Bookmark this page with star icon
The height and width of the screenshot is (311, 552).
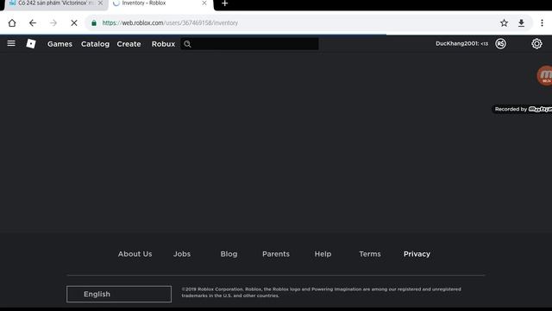tap(504, 23)
